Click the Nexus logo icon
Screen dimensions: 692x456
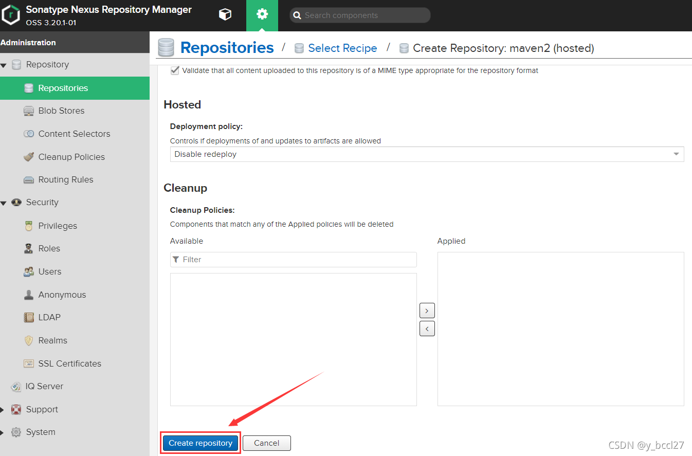10,15
